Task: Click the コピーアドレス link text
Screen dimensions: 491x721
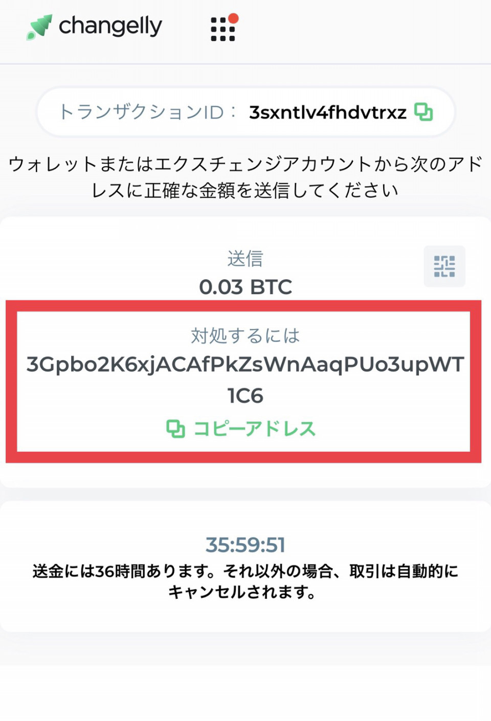Action: pos(255,429)
